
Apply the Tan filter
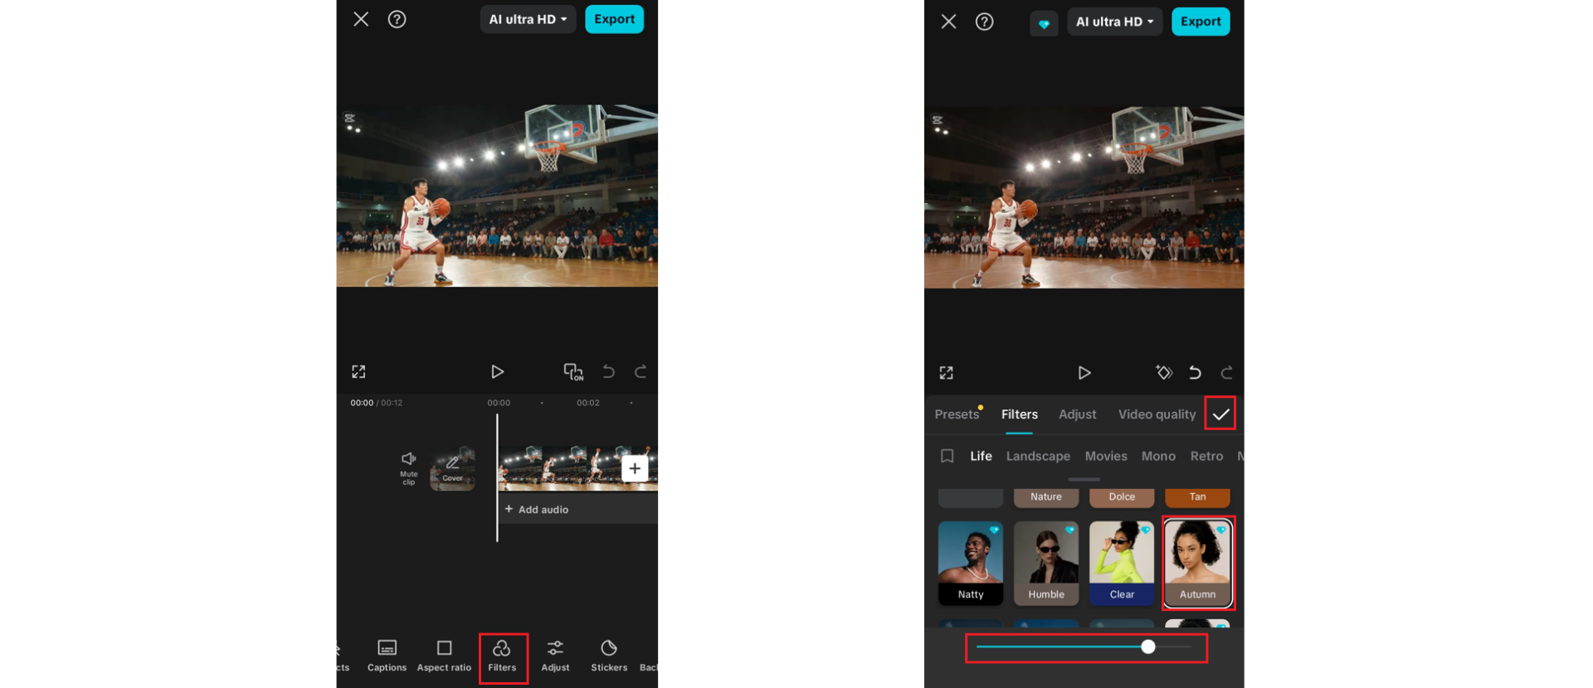pos(1197,497)
